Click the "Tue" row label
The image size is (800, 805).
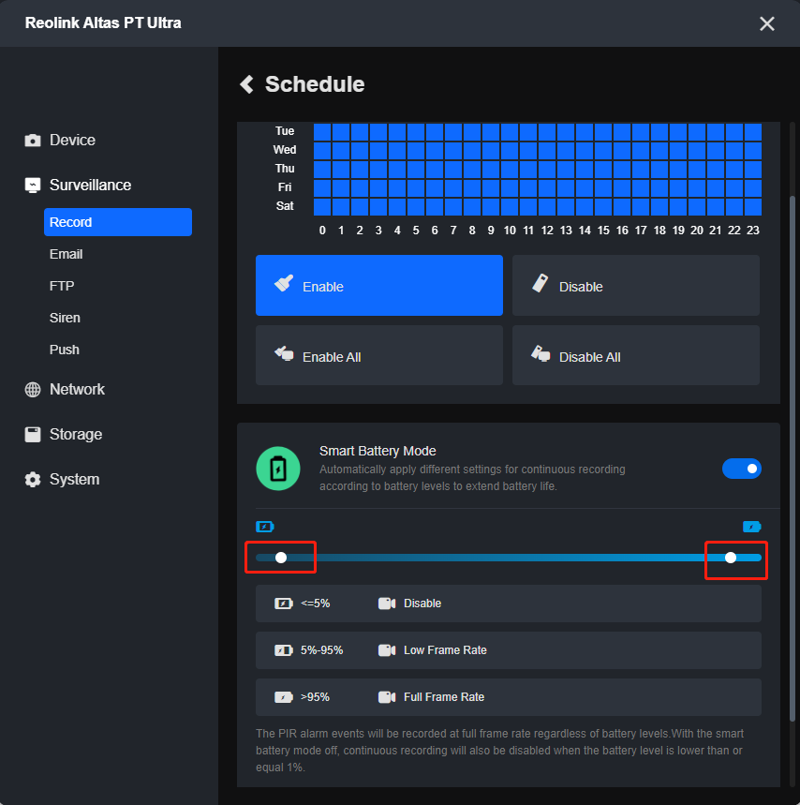[285, 131]
